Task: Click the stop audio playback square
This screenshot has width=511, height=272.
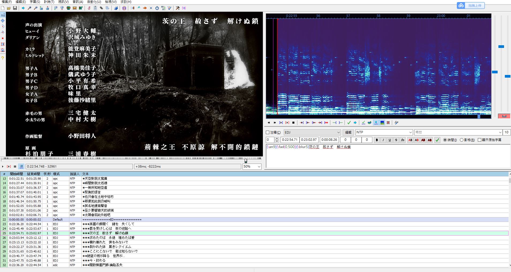Action: pos(293,123)
